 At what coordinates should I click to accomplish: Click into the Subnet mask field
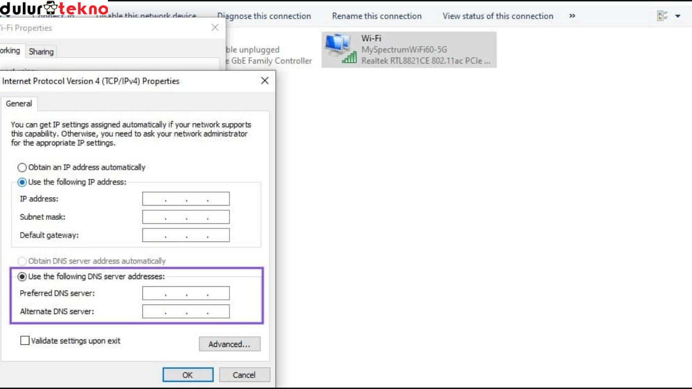(186, 217)
